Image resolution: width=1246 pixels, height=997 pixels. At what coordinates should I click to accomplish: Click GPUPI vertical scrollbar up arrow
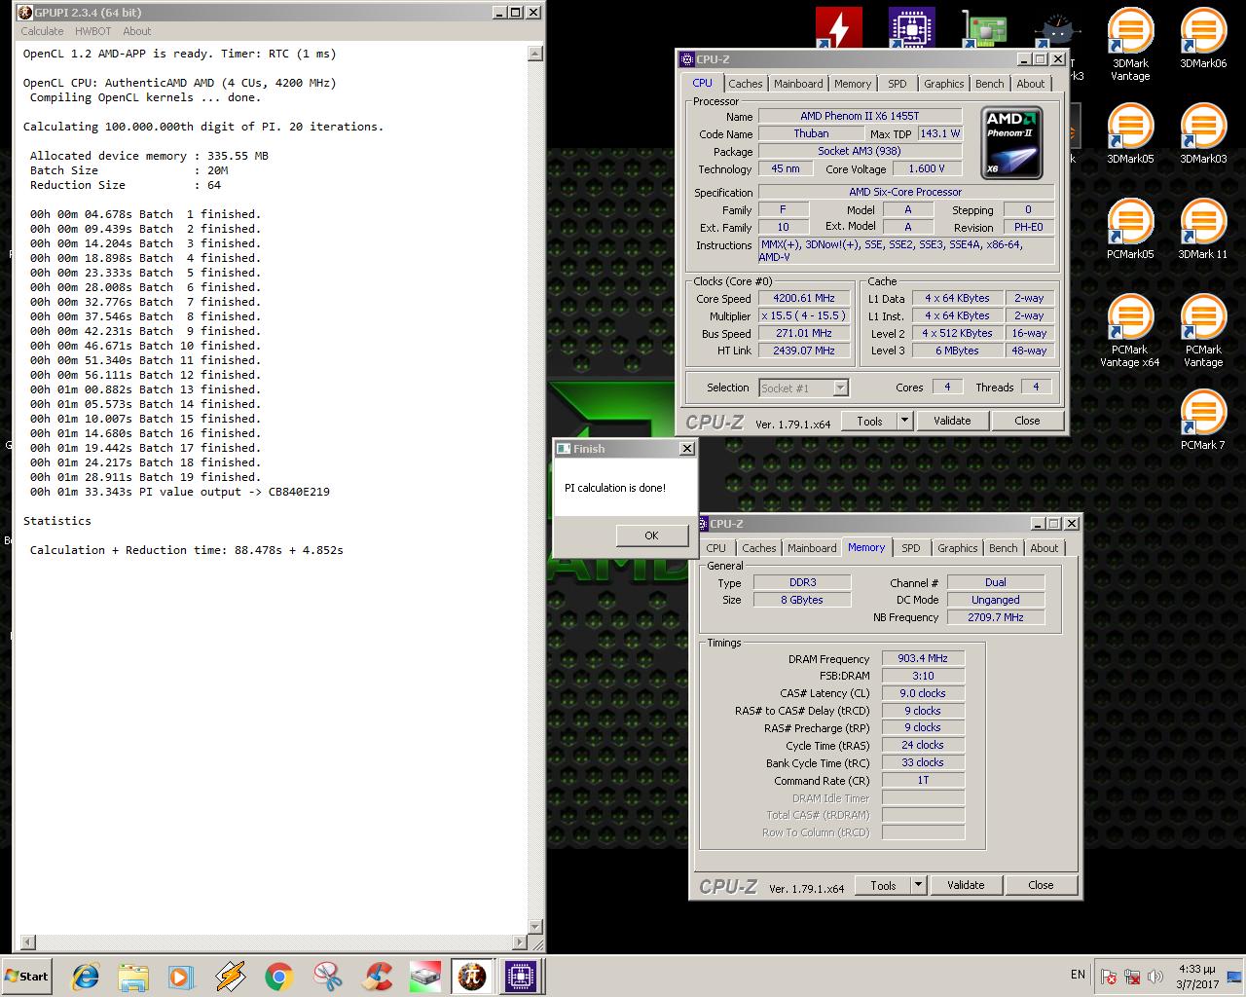coord(535,54)
